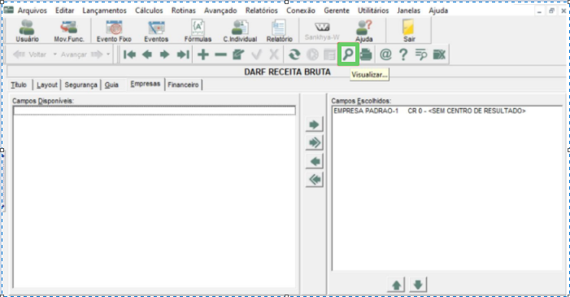Click the Evento Fixo icon

[114, 31]
